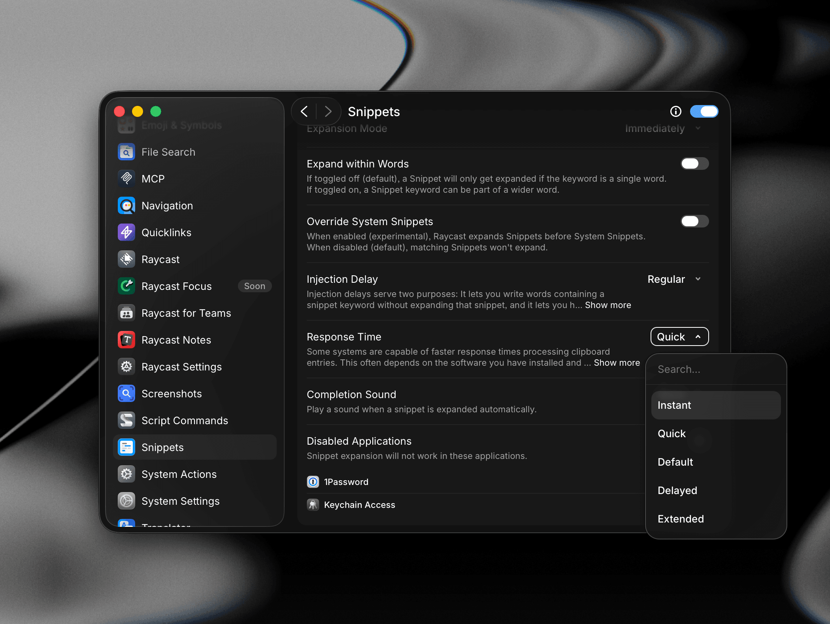Click the File Search sidebar icon
Viewport: 830px width, 624px height.
tap(126, 152)
